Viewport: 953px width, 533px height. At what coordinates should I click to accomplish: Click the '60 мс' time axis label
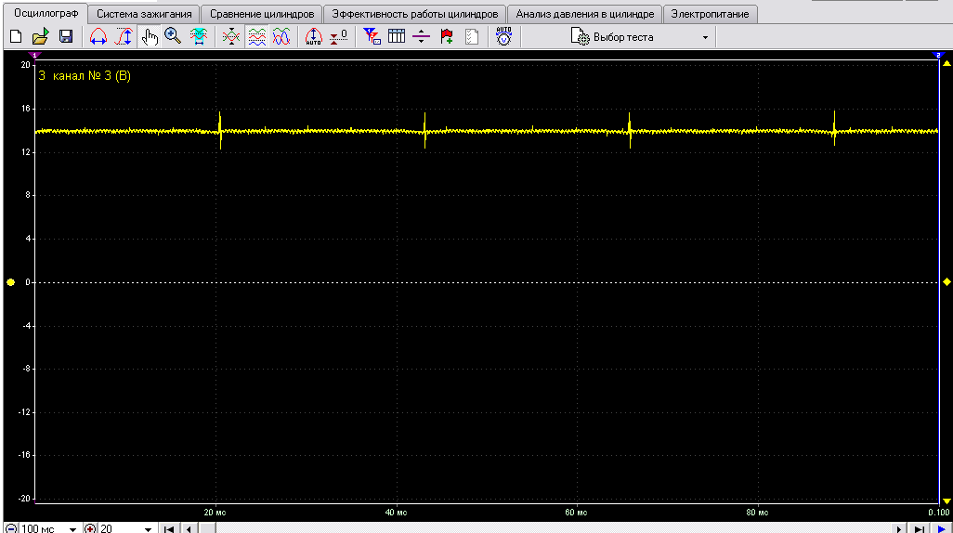click(576, 513)
